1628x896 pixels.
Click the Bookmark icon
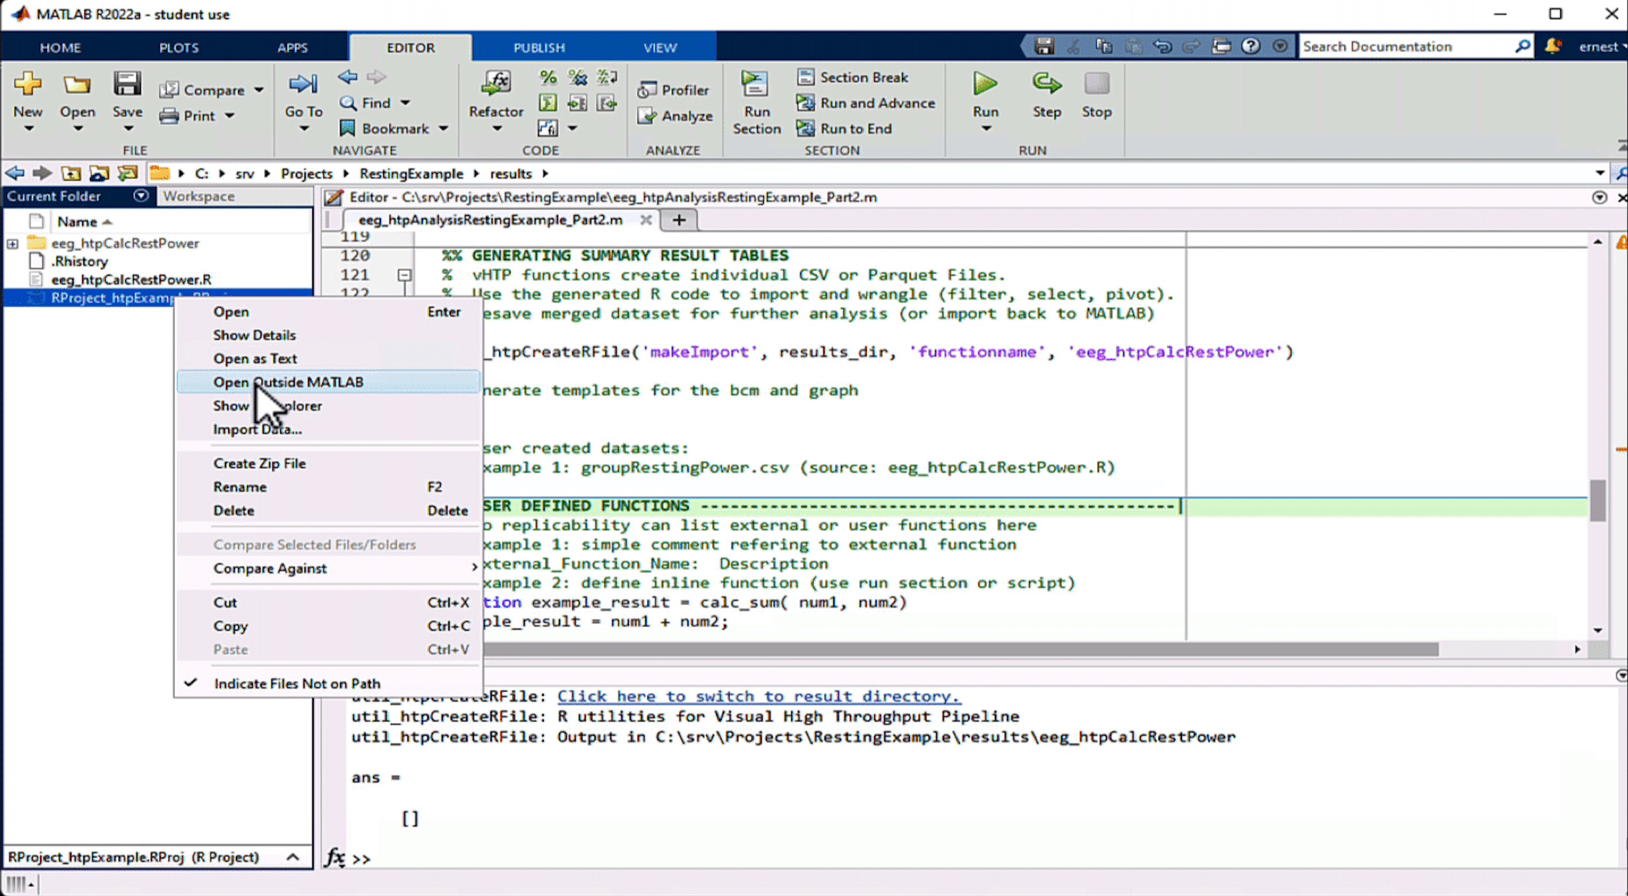pyautogui.click(x=347, y=129)
